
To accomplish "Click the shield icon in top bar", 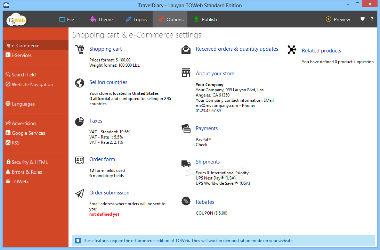I will point(363,19).
